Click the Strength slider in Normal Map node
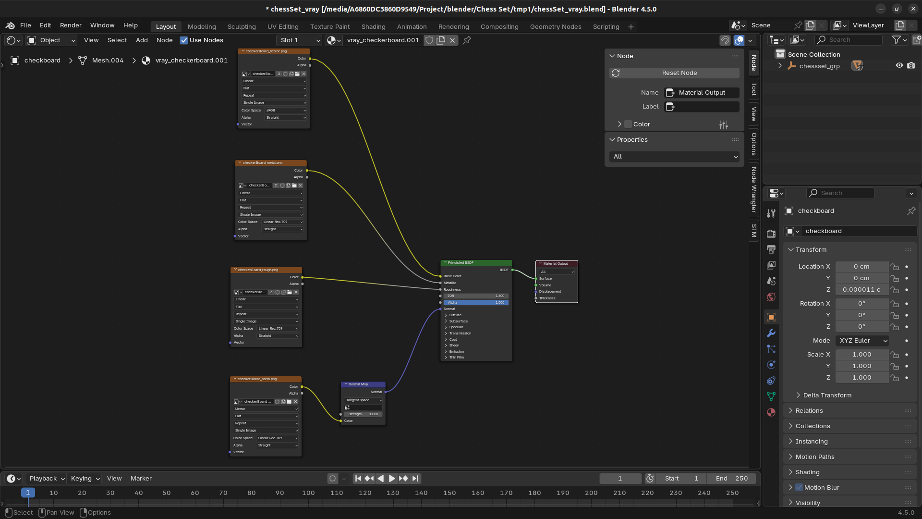Screen dimensions: 922x519 tap(364, 414)
